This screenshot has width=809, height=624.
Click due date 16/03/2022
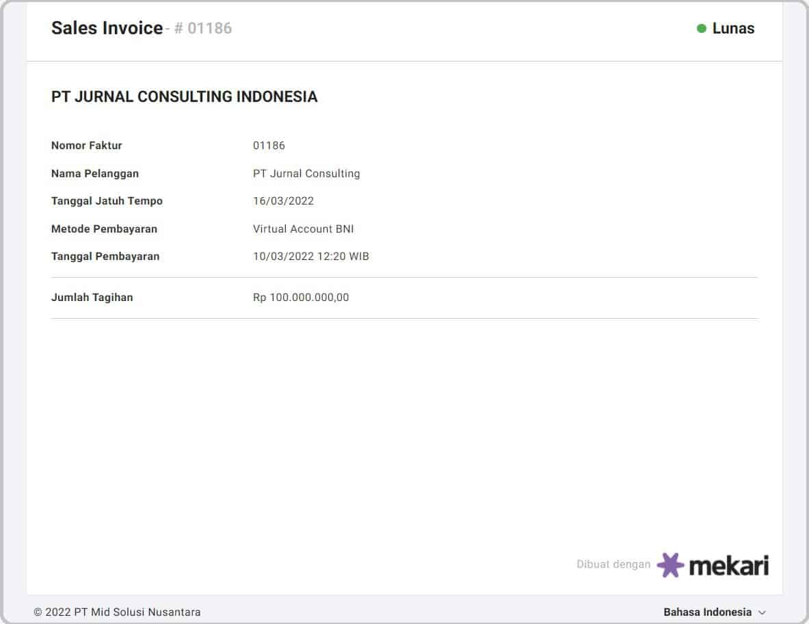tap(283, 200)
